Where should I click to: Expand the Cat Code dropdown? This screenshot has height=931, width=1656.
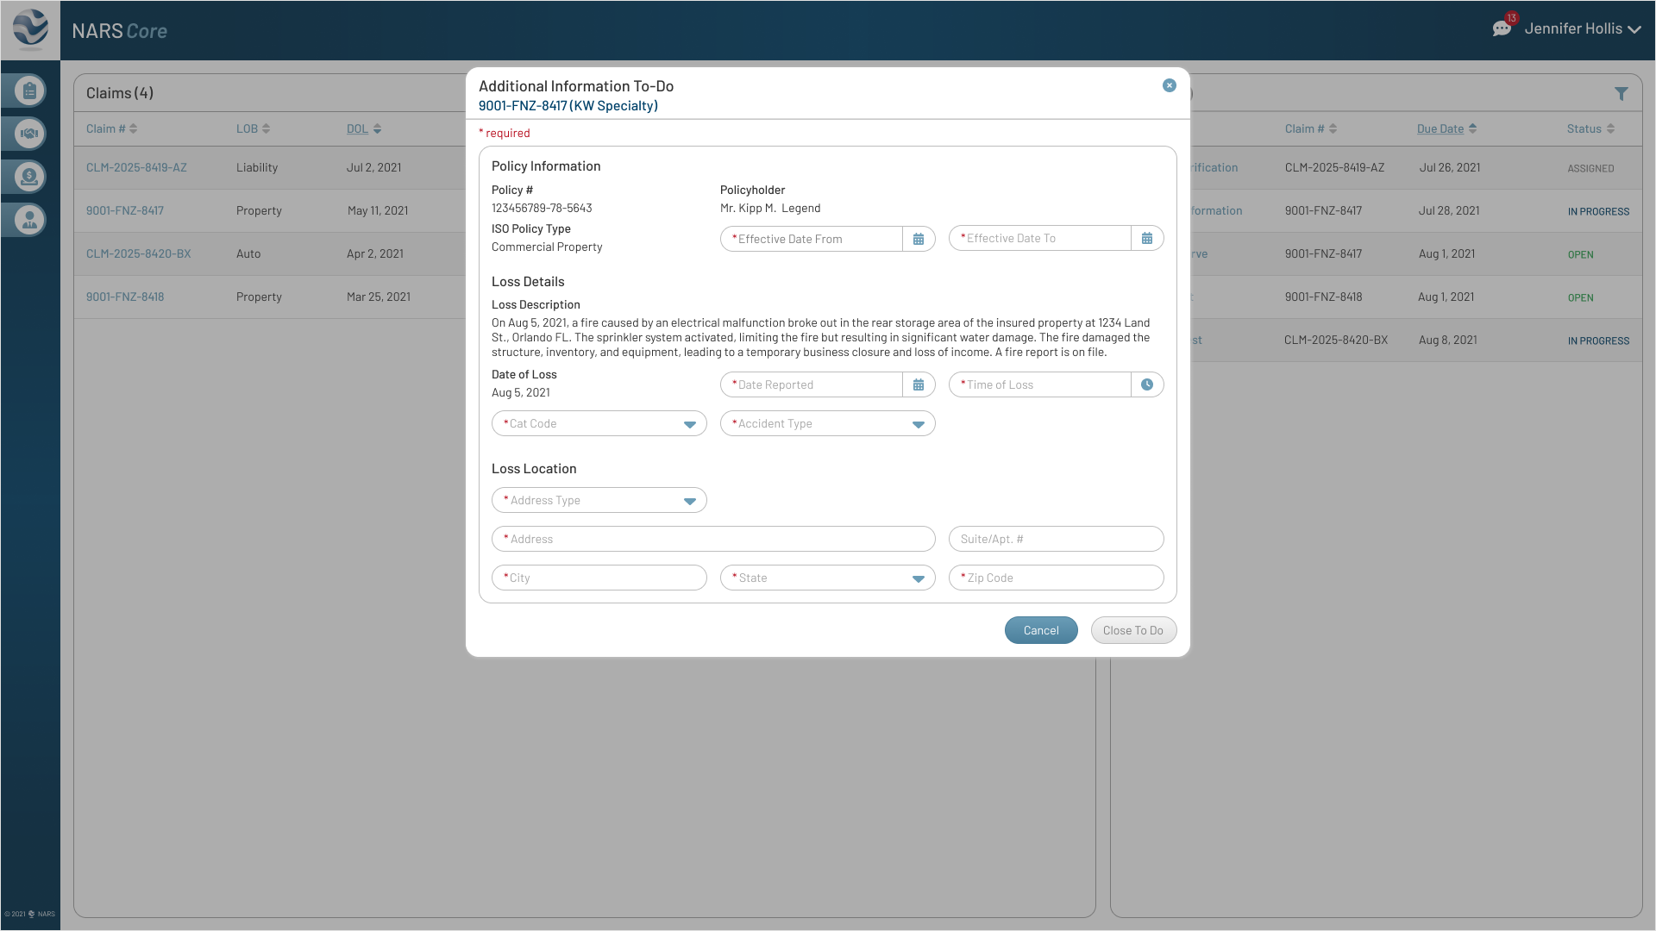coord(689,423)
